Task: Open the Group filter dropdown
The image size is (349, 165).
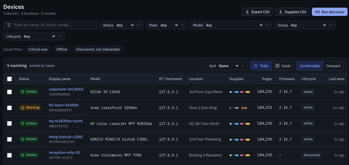Action: pyautogui.click(x=305, y=25)
